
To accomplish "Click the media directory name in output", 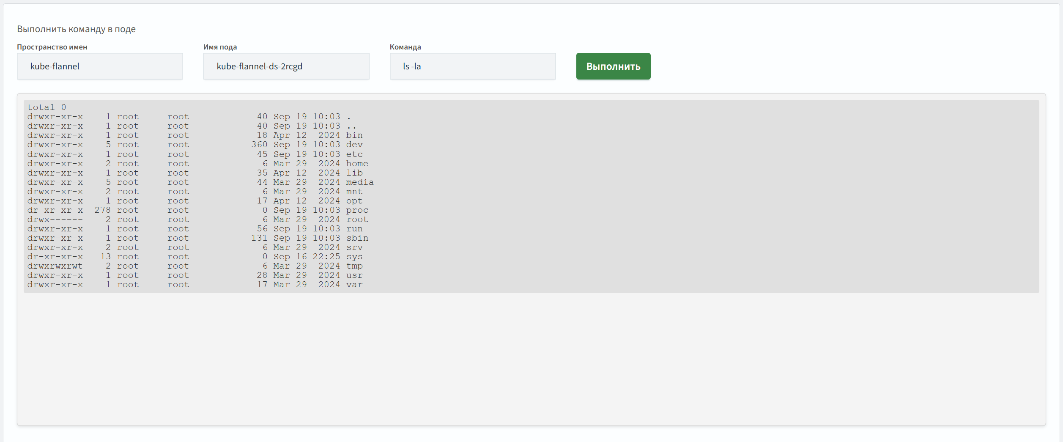I will pos(359,182).
